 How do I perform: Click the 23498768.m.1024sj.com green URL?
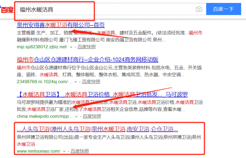click(44, 82)
